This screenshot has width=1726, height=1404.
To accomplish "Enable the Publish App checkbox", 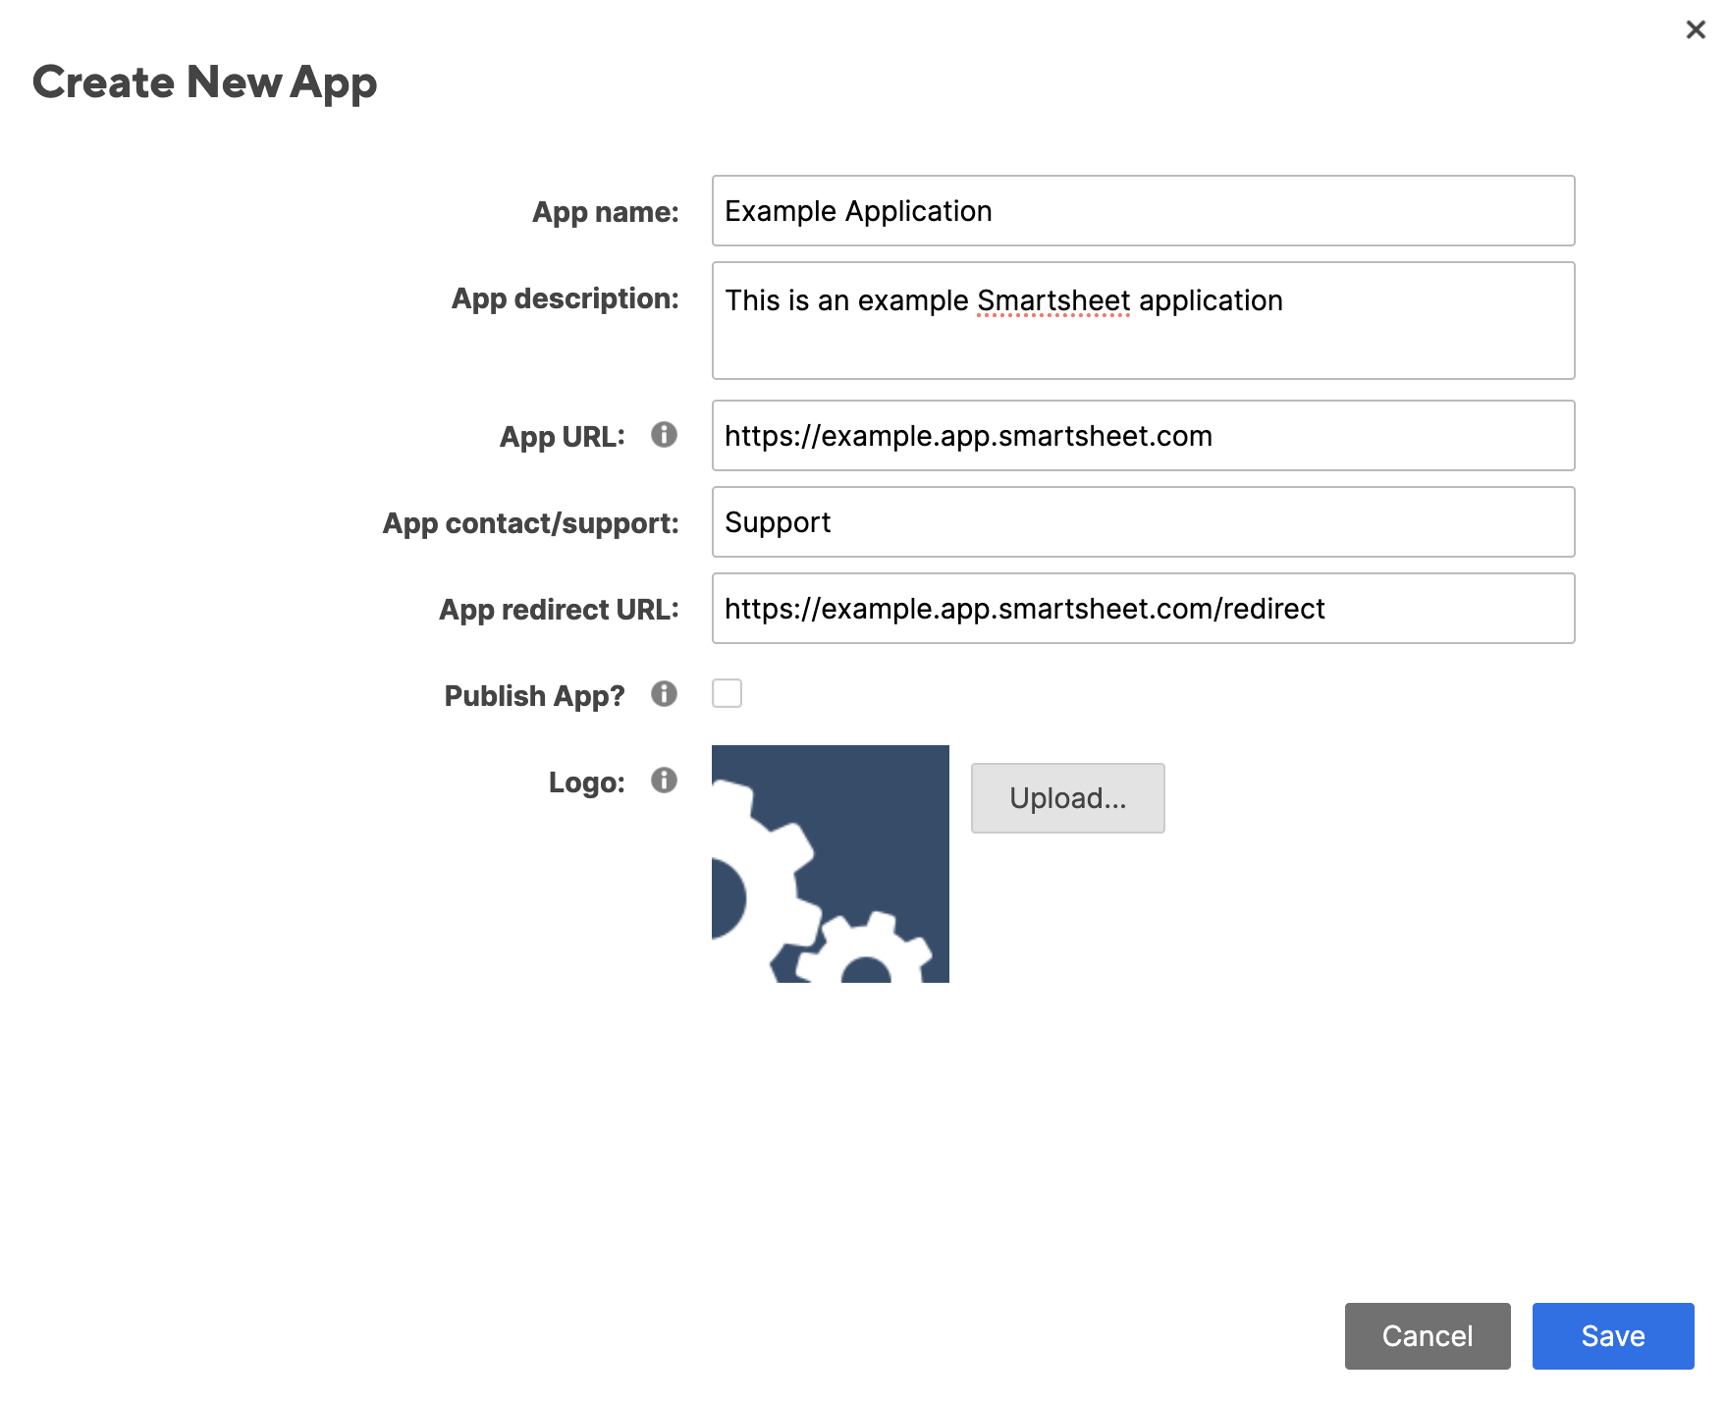I will (x=727, y=694).
